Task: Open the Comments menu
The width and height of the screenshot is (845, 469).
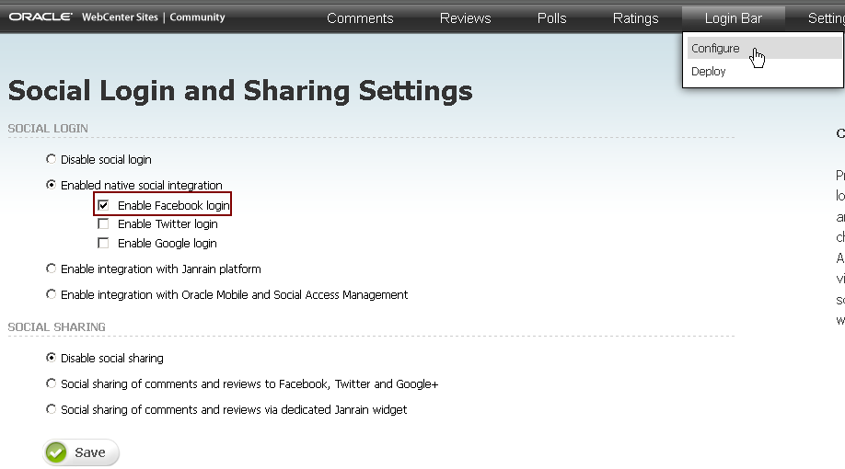Action: pos(360,18)
